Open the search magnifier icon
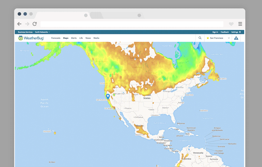 200,38
